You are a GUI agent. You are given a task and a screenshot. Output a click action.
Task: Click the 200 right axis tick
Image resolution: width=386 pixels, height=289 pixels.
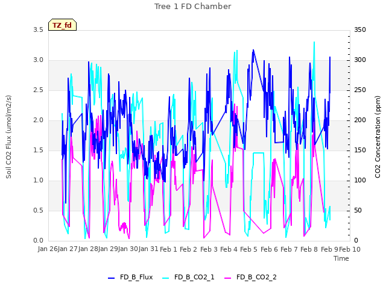360,120
